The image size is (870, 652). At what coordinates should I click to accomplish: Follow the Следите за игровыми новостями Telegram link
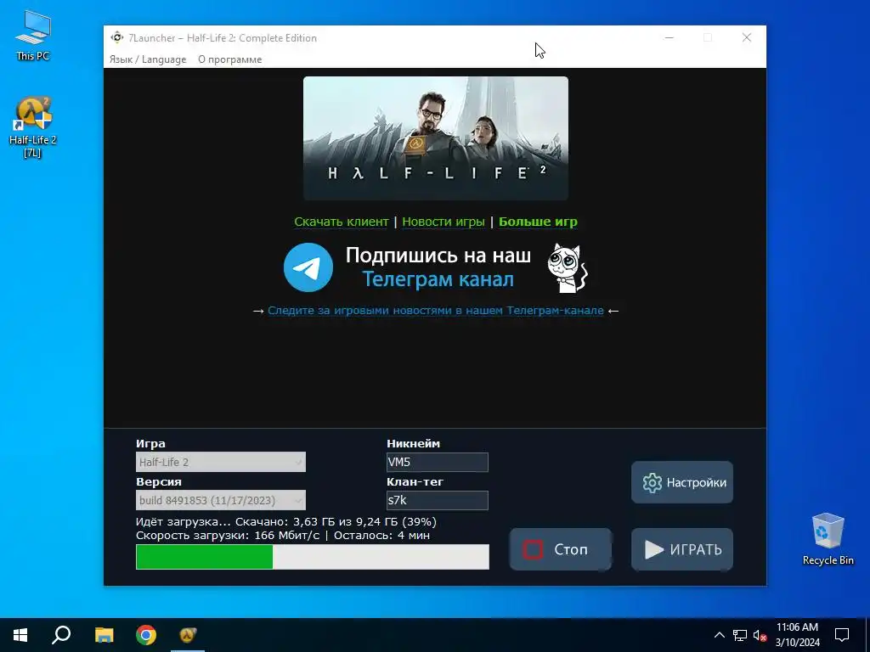click(436, 311)
